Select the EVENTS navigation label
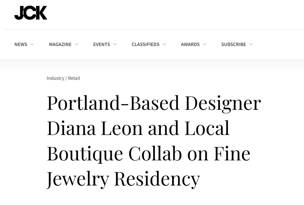The height and width of the screenshot is (205, 304). [x=101, y=44]
